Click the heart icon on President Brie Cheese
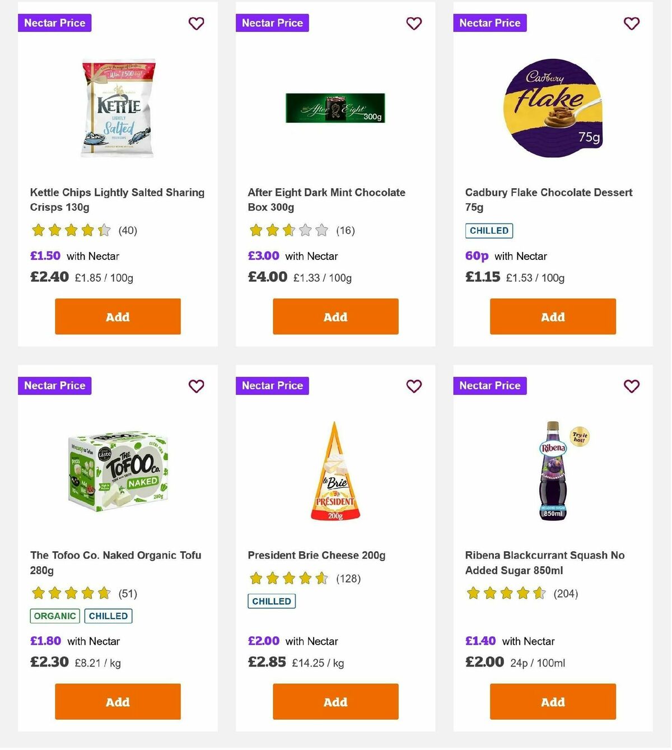The height and width of the screenshot is (750, 672). [414, 386]
